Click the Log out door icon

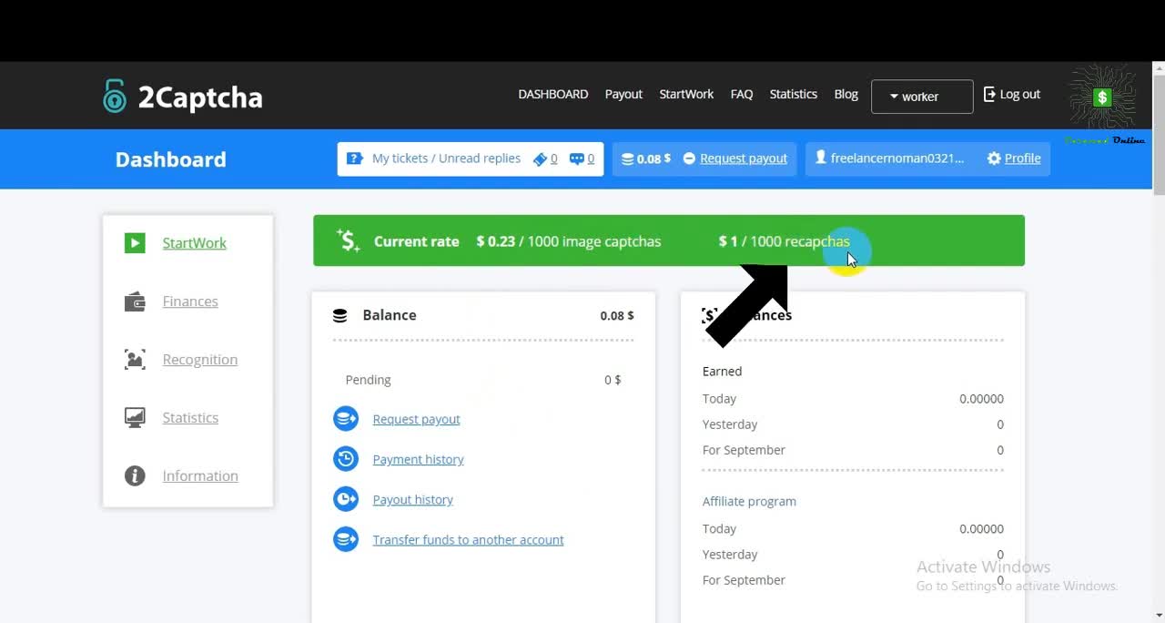[x=989, y=94]
